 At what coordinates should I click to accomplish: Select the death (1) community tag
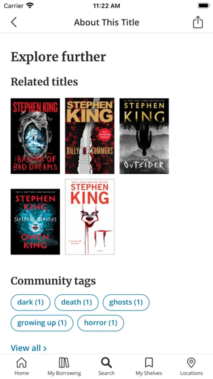pos(76,302)
